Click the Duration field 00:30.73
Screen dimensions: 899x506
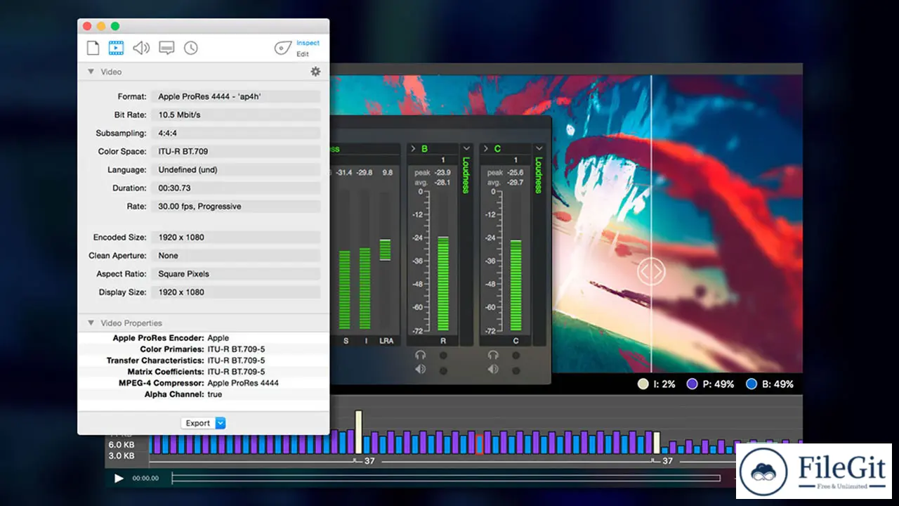[x=237, y=188]
